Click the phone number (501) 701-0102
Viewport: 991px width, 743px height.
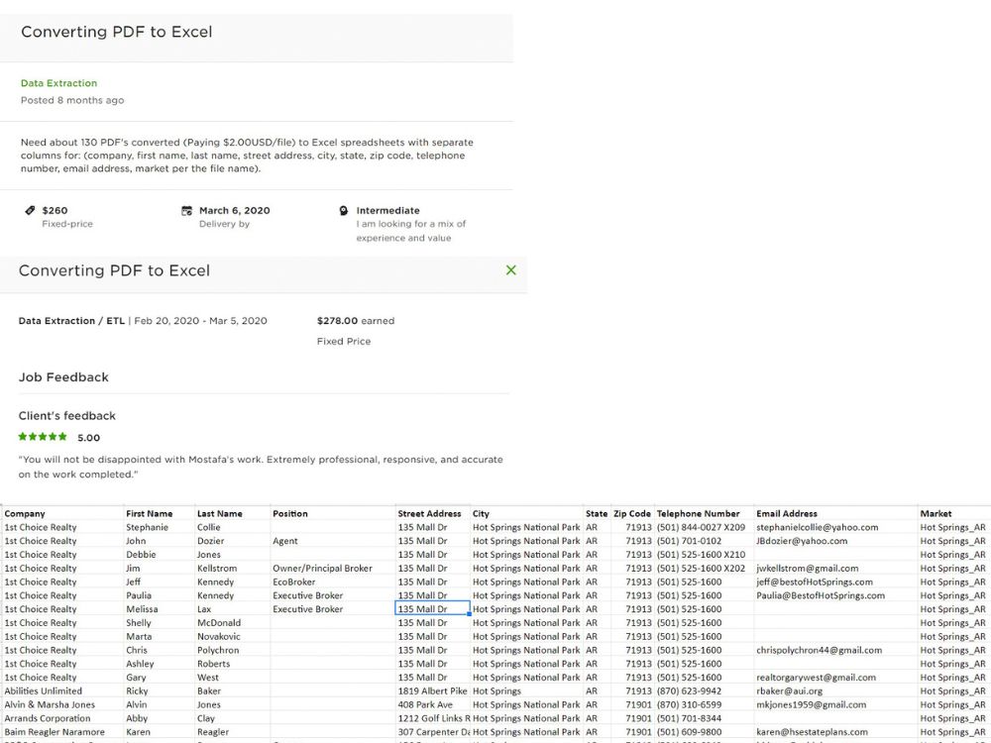coord(689,541)
